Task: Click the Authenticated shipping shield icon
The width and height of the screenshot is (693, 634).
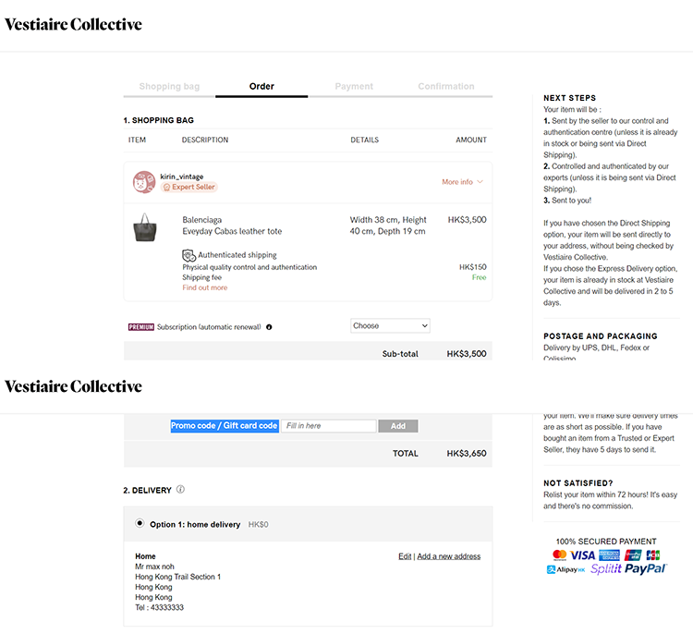Action: (188, 255)
